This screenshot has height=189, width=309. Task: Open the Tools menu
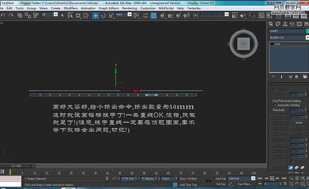(20, 8)
